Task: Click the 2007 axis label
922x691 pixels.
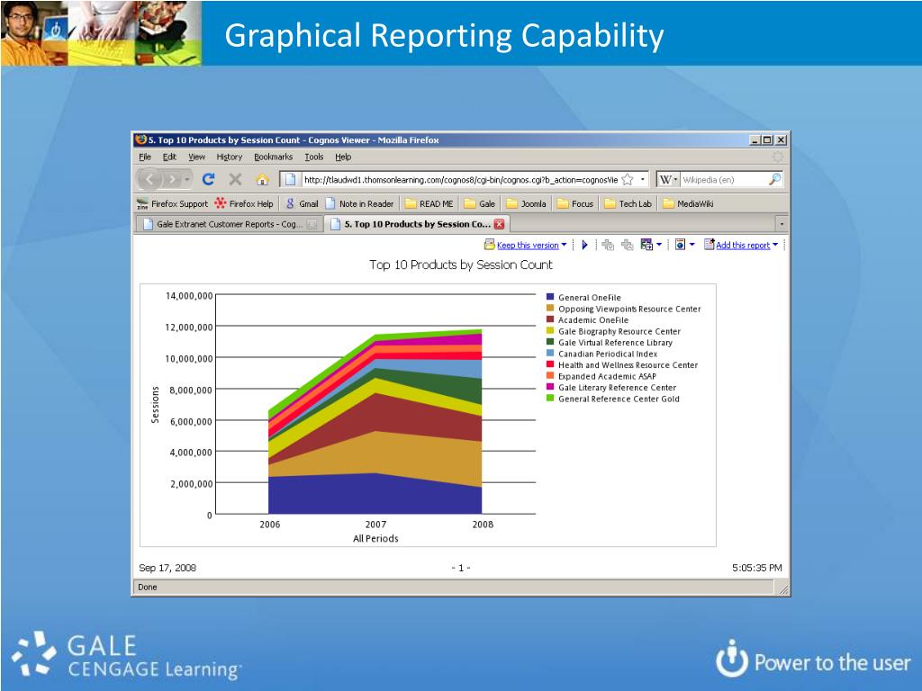Action: point(375,525)
